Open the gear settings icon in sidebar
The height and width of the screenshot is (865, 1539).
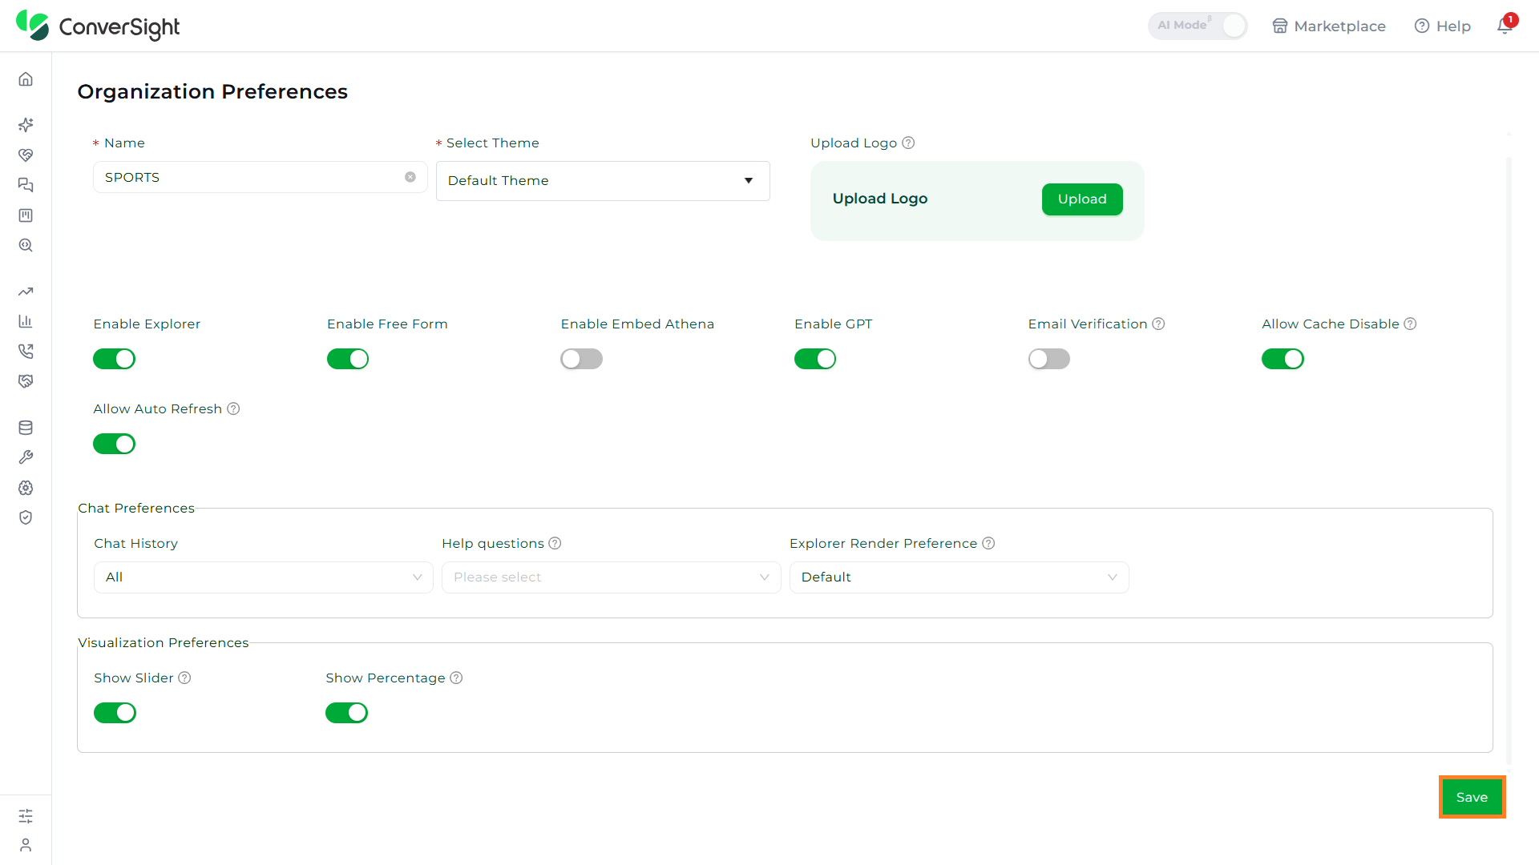(26, 488)
